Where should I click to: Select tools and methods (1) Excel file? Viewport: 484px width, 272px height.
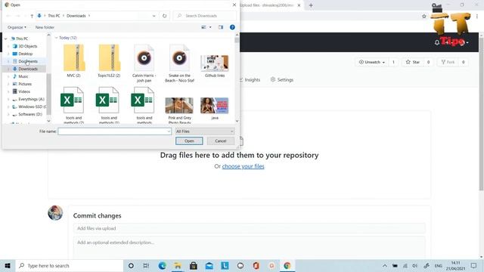point(109,105)
